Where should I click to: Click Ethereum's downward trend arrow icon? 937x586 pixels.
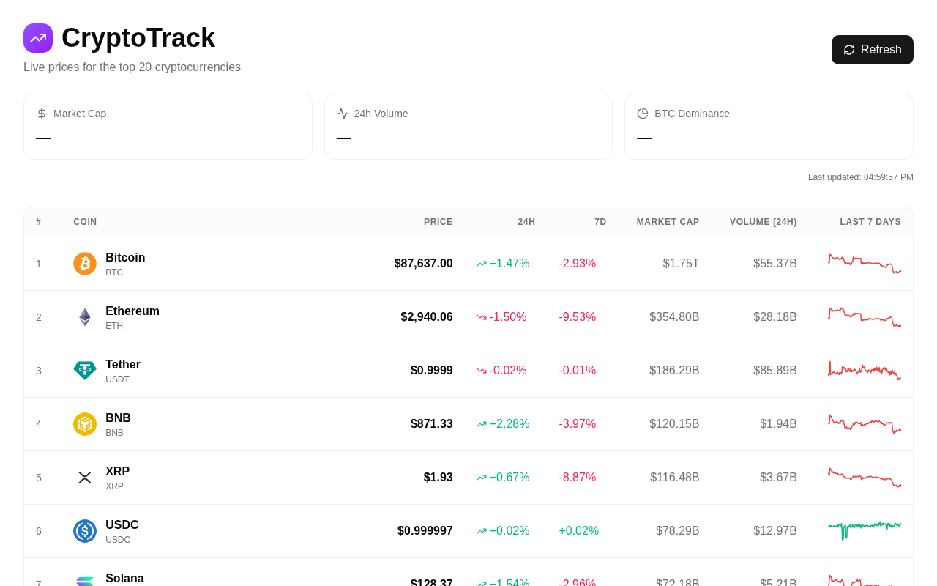(x=481, y=316)
